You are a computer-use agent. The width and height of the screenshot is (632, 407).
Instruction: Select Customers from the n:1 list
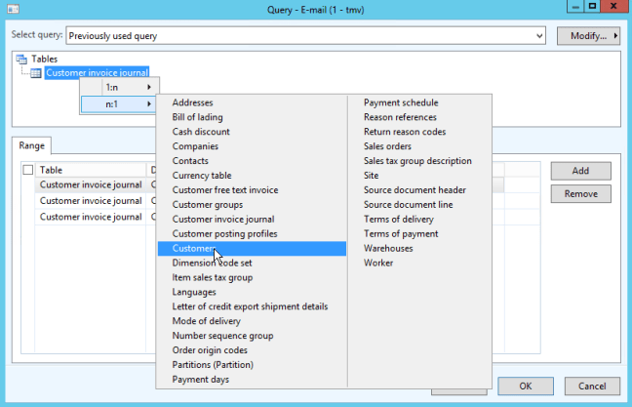click(252, 249)
